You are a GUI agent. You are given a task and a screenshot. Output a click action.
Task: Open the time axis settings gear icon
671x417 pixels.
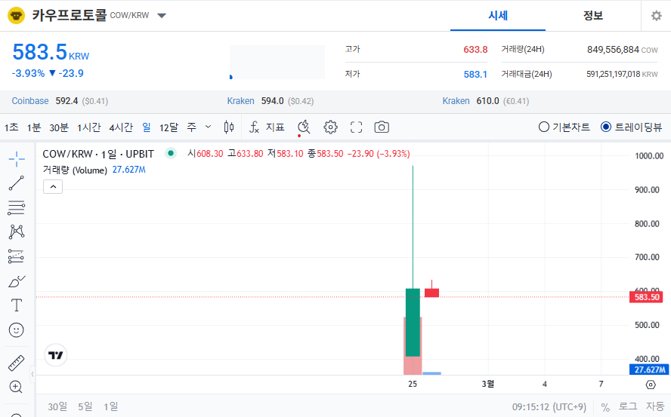pos(651,385)
